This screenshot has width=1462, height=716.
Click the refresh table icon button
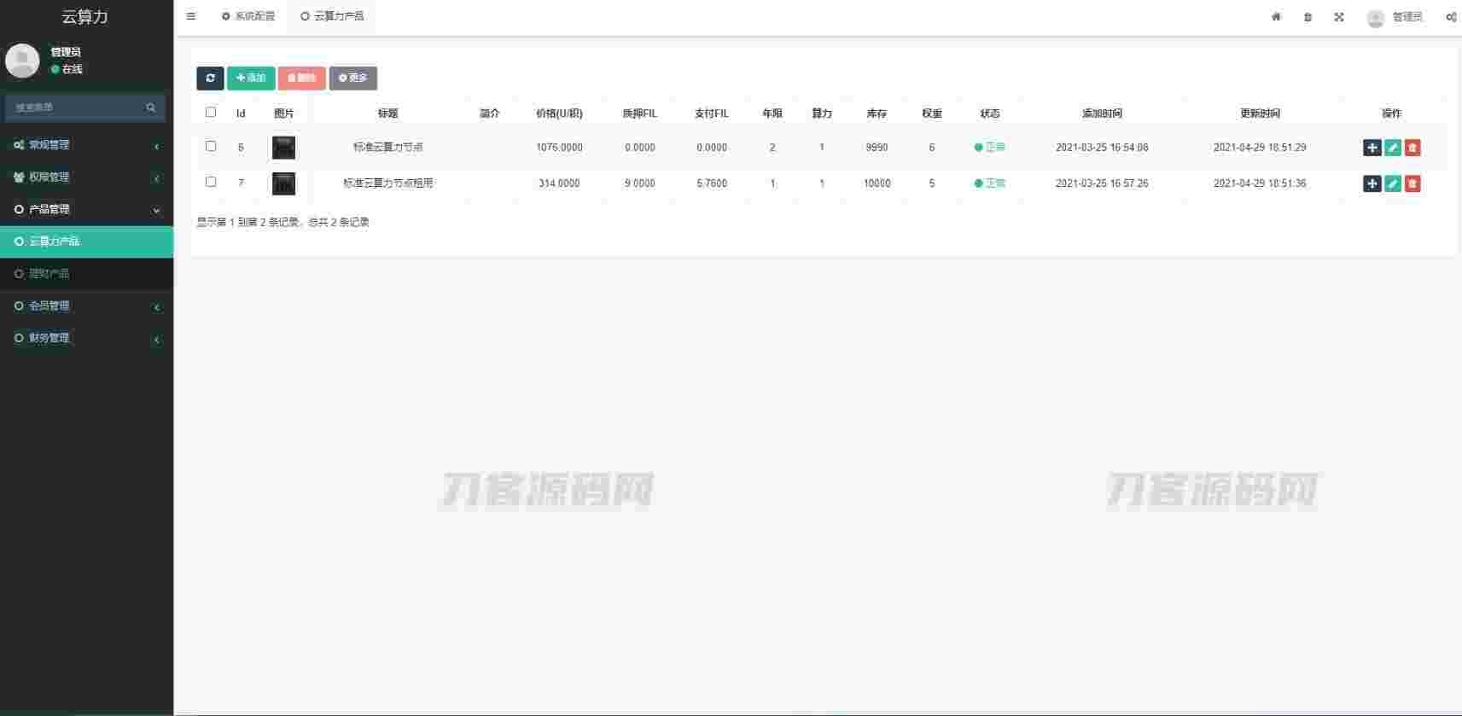pos(210,79)
